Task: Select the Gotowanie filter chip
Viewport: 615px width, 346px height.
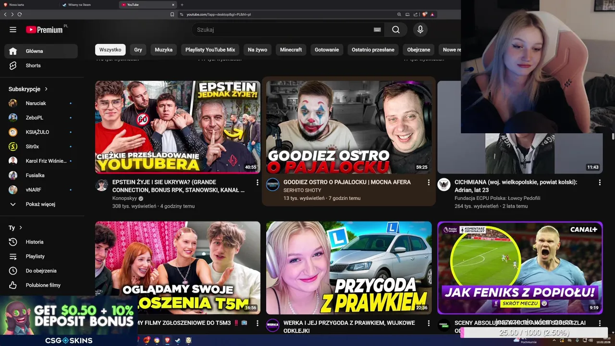Action: (x=327, y=49)
